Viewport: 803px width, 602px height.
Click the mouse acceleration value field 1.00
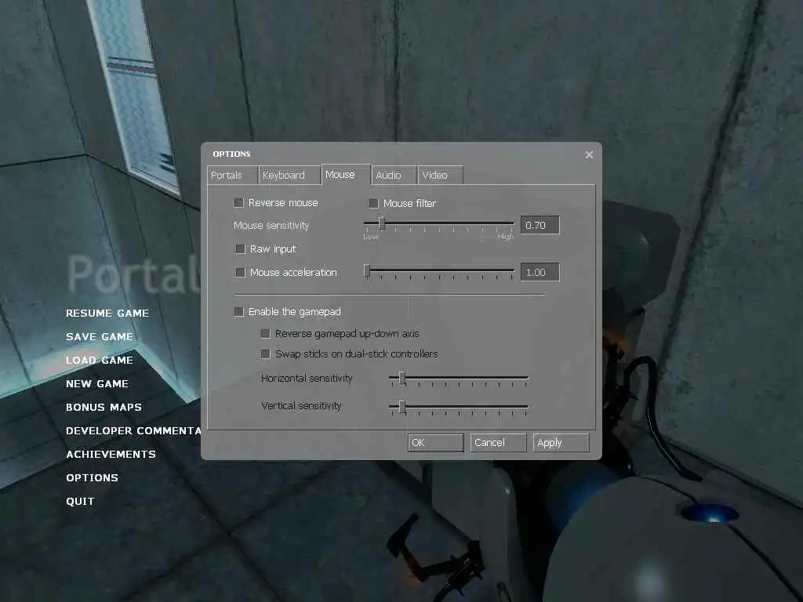pos(540,272)
